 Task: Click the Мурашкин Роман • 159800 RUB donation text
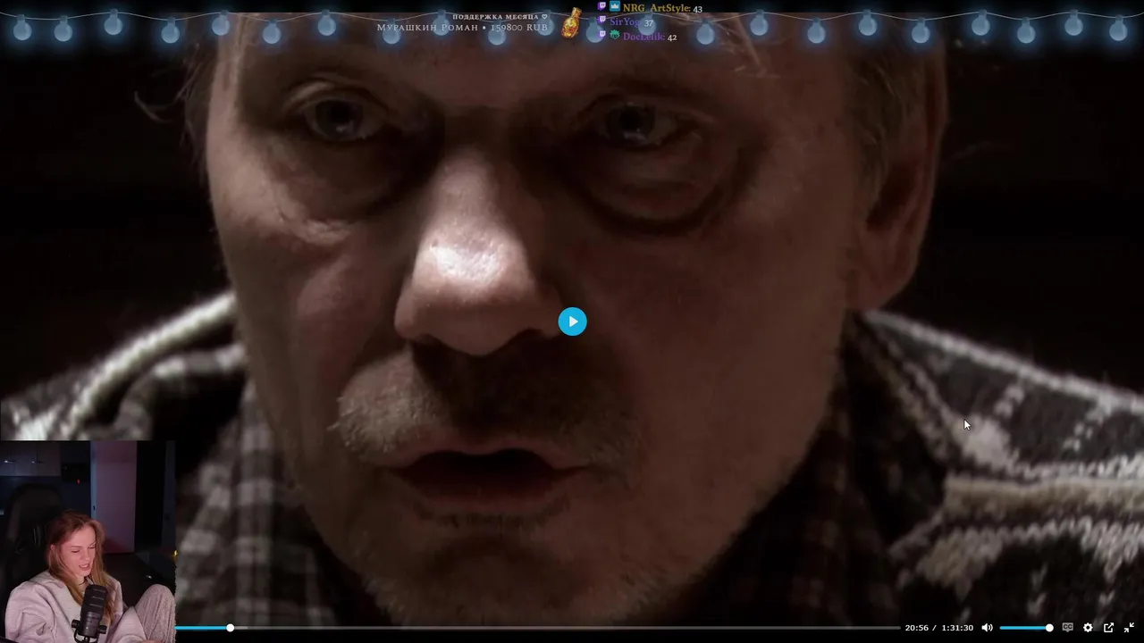coord(462,28)
